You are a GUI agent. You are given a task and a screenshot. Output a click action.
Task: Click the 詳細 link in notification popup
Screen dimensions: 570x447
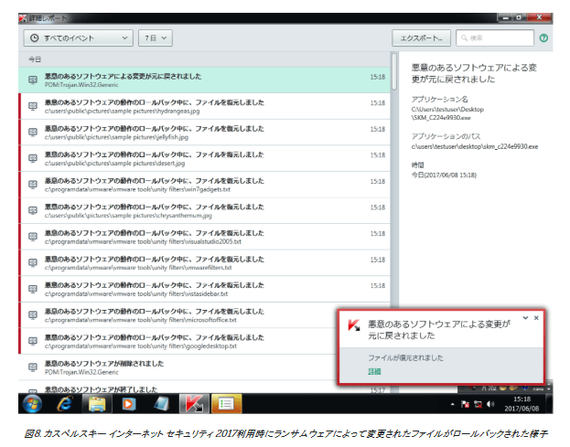(x=374, y=372)
